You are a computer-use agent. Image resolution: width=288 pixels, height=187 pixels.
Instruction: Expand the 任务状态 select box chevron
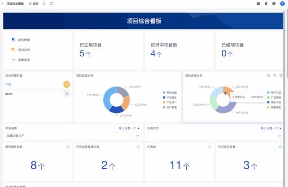tap(279, 136)
